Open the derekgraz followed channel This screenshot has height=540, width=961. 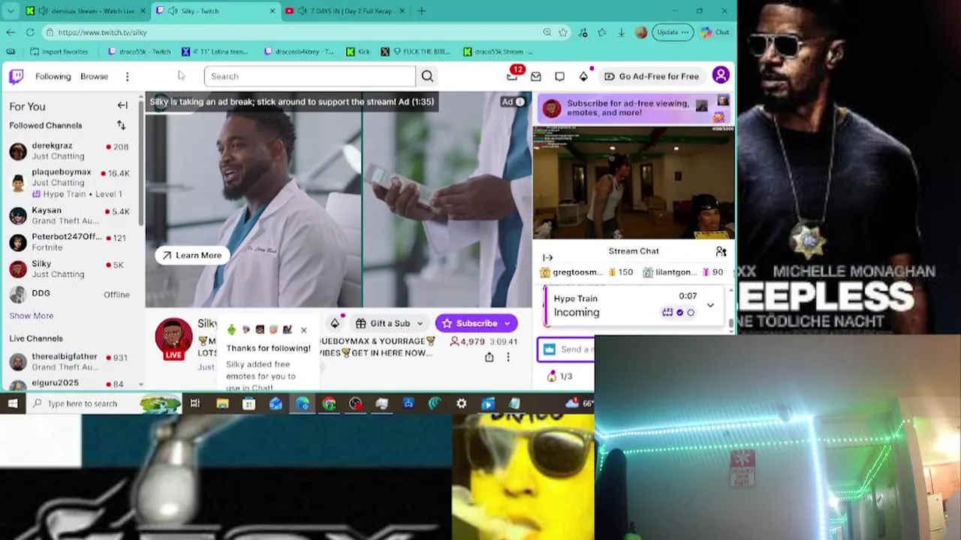pyautogui.click(x=69, y=151)
